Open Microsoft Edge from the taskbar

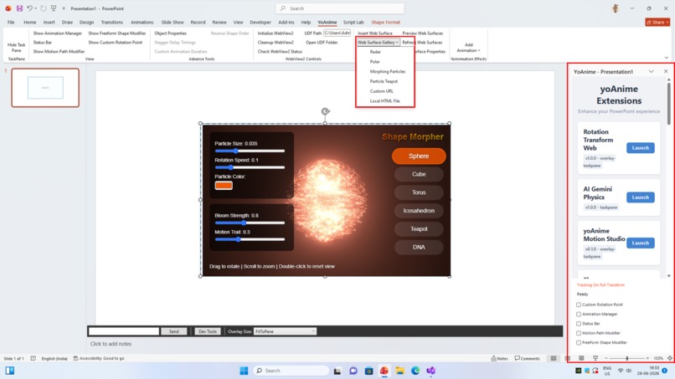pos(415,371)
